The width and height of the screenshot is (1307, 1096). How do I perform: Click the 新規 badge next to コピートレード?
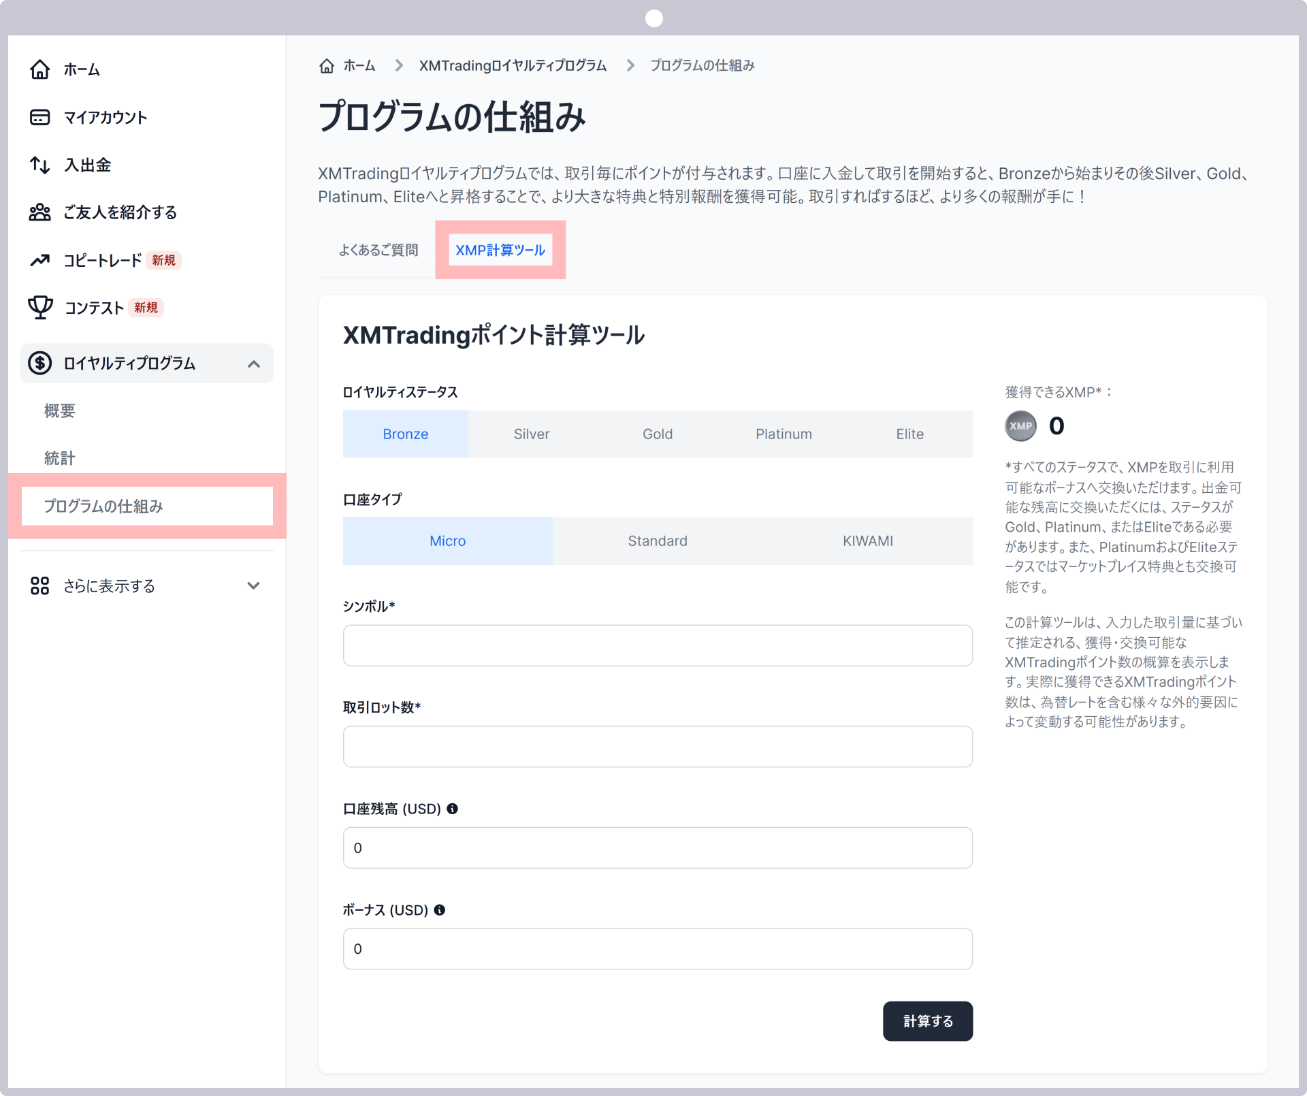click(164, 260)
